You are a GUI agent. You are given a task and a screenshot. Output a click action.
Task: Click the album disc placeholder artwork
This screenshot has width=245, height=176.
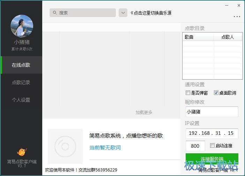(x=65, y=146)
